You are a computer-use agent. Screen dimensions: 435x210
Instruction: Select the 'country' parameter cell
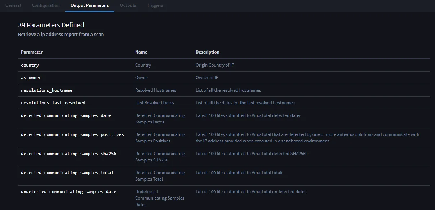[x=30, y=65]
